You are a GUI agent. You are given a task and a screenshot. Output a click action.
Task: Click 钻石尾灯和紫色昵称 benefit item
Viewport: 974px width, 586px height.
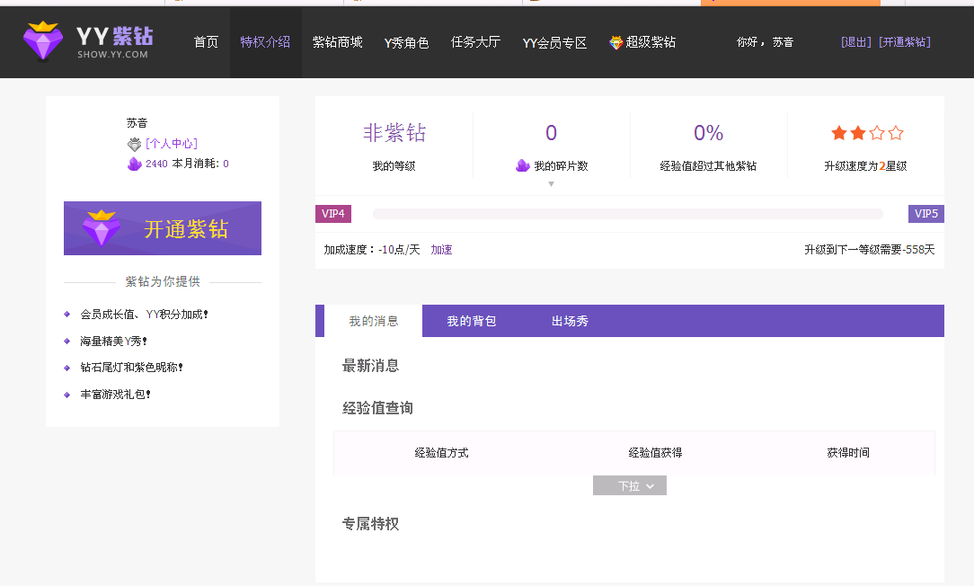[x=131, y=368]
